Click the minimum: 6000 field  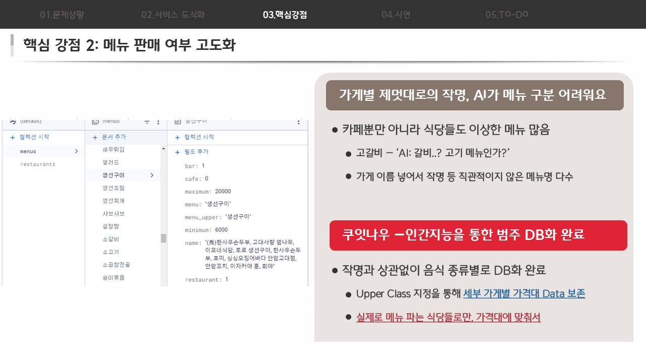(x=206, y=230)
